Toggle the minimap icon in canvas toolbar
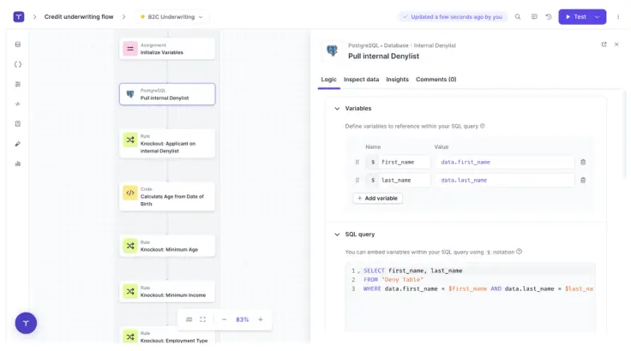The image size is (631, 351). (189, 319)
